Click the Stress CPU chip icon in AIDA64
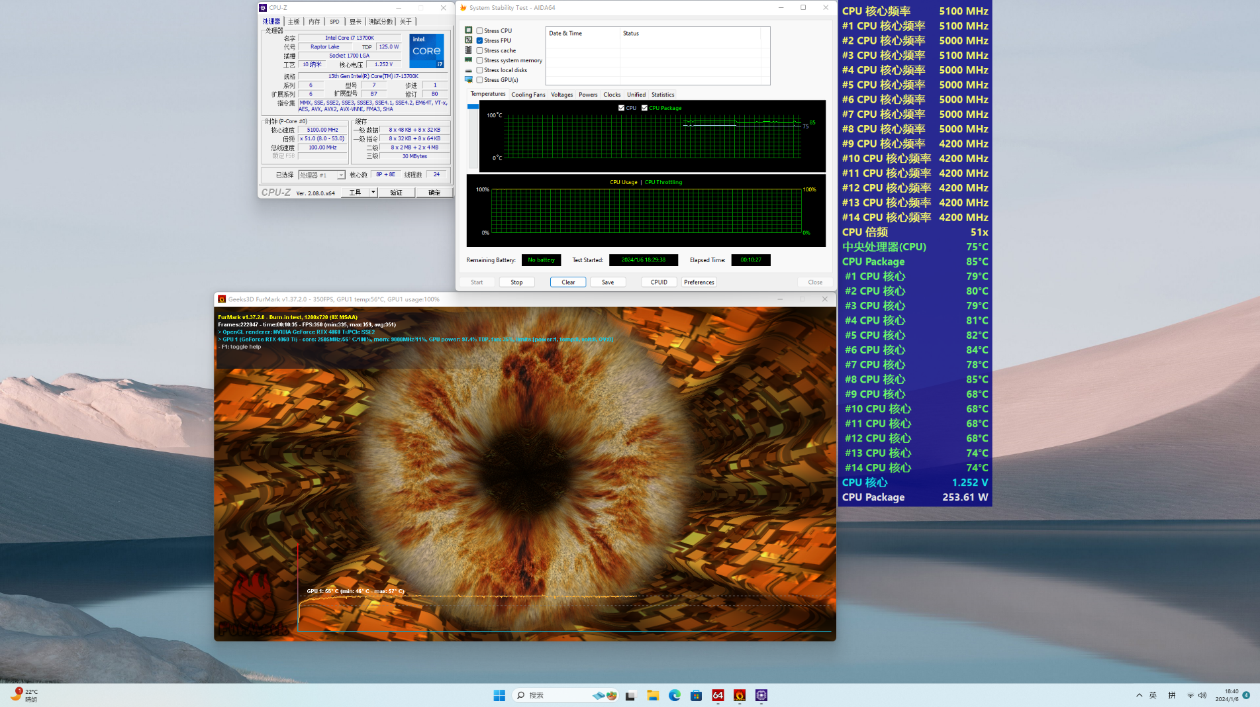Viewport: 1260px width, 707px height. pyautogui.click(x=469, y=30)
